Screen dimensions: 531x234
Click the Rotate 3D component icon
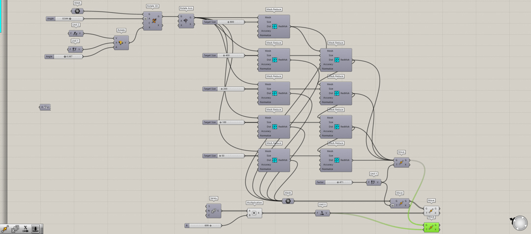[154, 21]
